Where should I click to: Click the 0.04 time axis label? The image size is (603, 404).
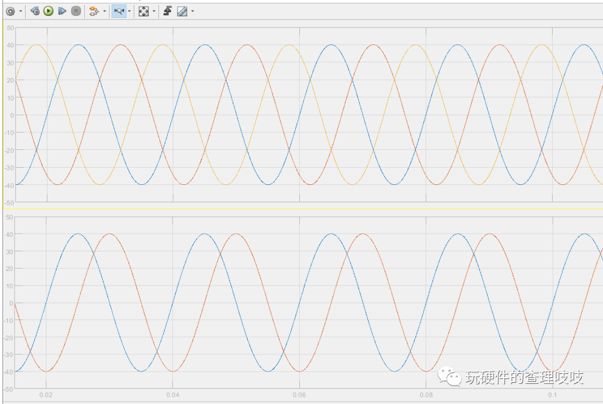click(173, 395)
